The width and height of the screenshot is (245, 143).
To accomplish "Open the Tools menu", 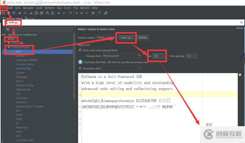I will pyautogui.click(x=67, y=8).
